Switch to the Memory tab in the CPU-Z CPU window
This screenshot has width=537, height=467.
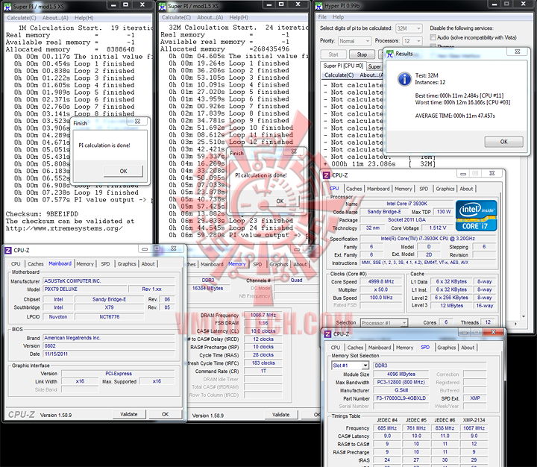tap(403, 189)
